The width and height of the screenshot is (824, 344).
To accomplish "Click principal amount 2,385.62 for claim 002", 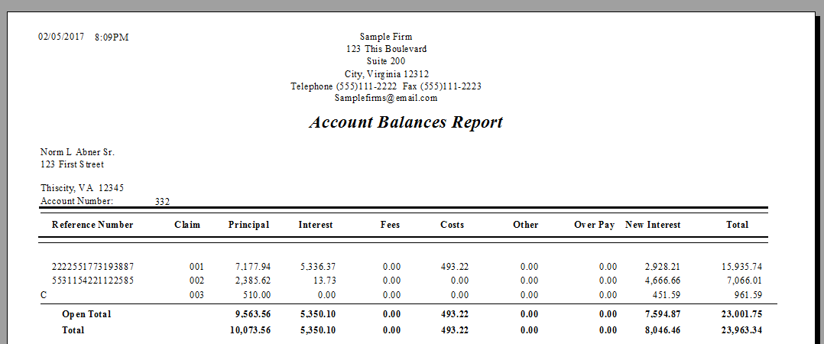I will coord(253,281).
